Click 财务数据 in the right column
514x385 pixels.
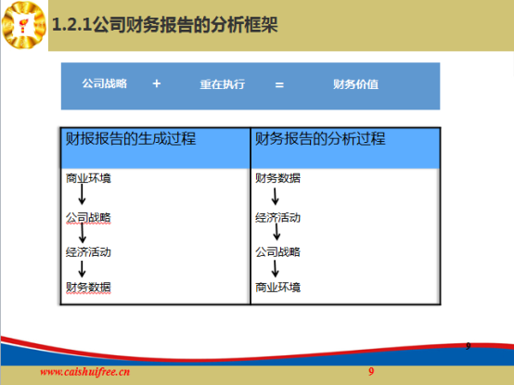[277, 178]
